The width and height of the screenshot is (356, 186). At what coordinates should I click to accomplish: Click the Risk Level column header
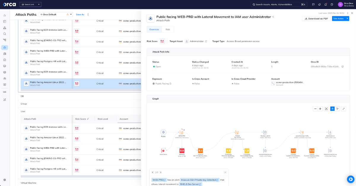click(x=103, y=119)
